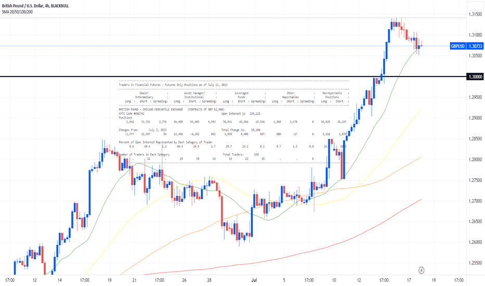Click the Other Reportables column header

point(290,95)
